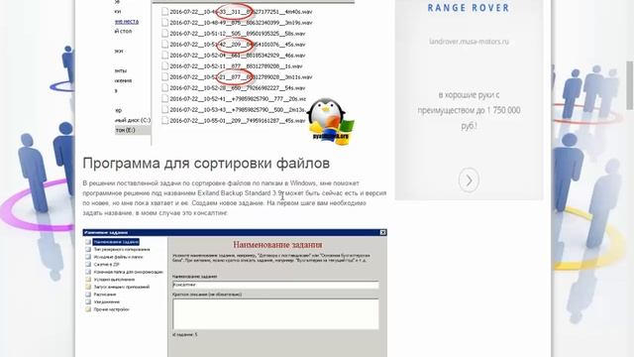The height and width of the screenshot is (357, 634).
Task: Click the icon beside 'Исходные файлы и папки'
Action: [x=88, y=257]
